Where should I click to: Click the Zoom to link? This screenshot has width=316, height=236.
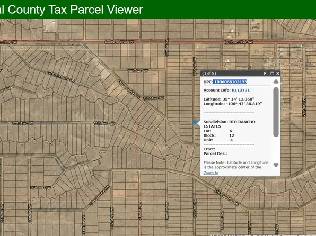point(211,173)
